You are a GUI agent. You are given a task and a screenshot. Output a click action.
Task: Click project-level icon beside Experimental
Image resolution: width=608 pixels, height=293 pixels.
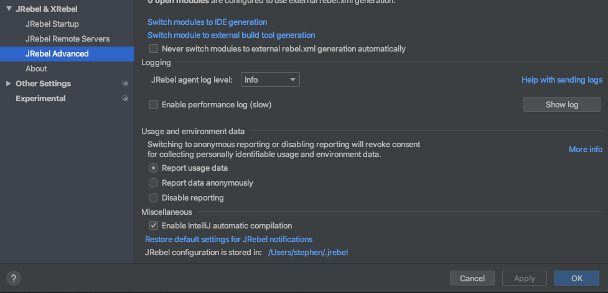pyautogui.click(x=125, y=99)
